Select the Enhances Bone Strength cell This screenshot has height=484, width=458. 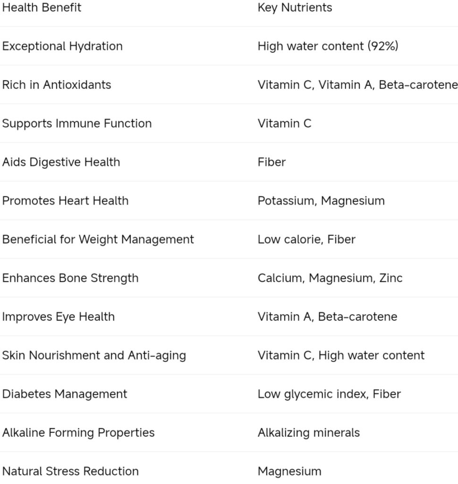tap(70, 278)
